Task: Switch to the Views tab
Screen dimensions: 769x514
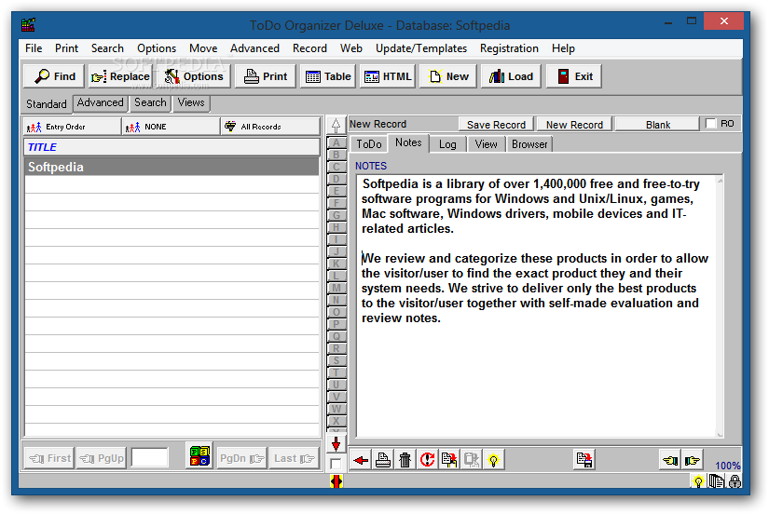Action: pyautogui.click(x=191, y=103)
